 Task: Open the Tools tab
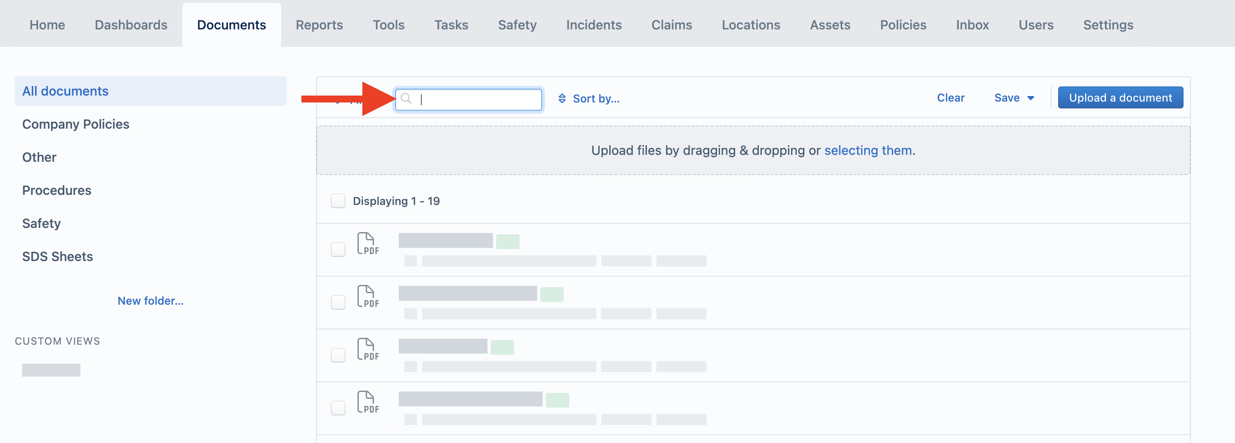(x=388, y=25)
